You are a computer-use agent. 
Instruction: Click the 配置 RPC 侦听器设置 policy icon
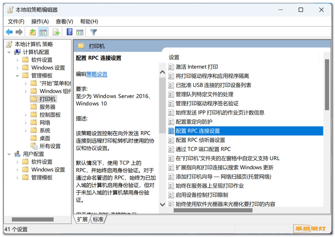click(x=171, y=140)
